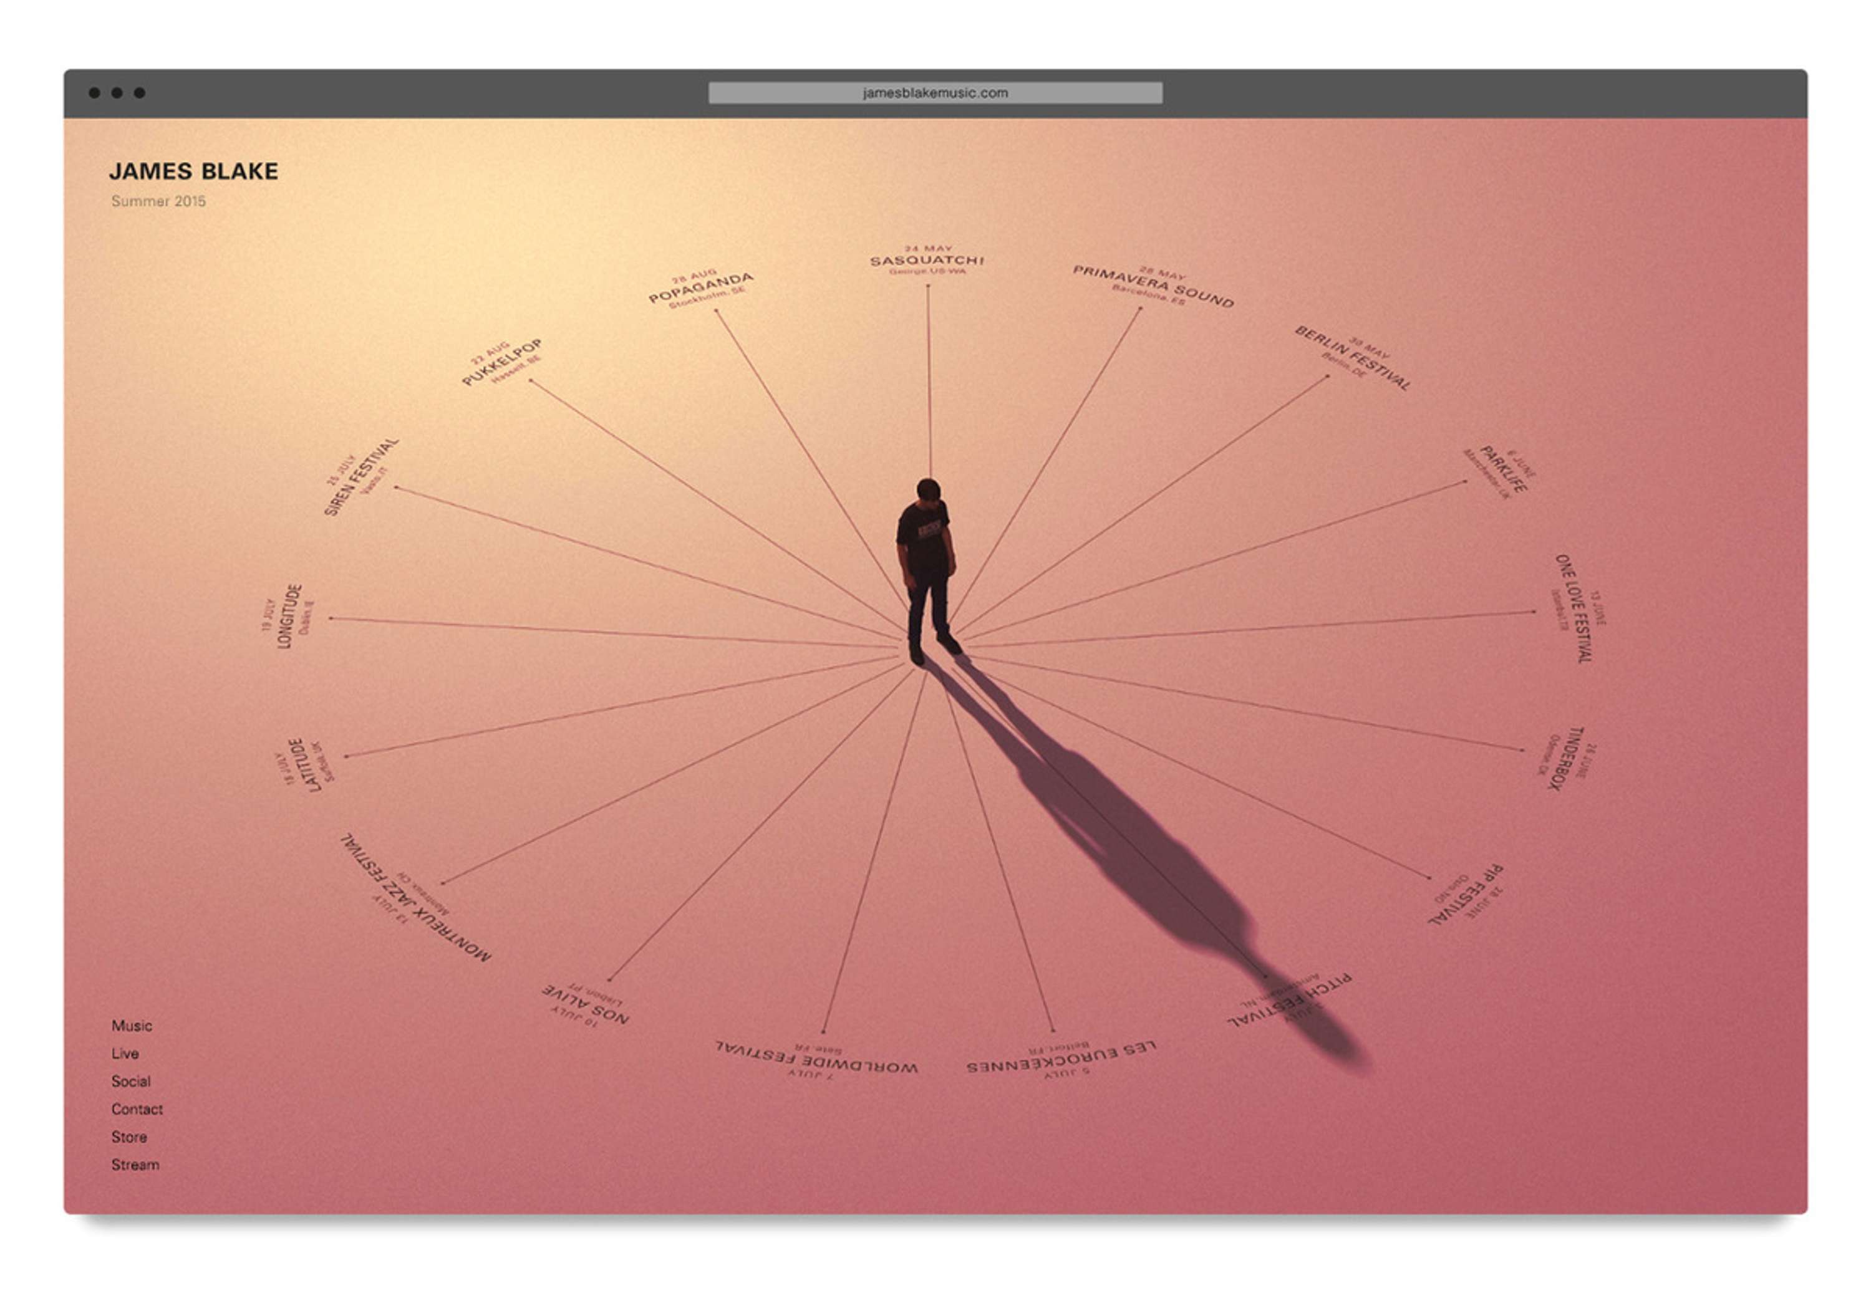The image size is (1871, 1303).
Task: Open the Music navigation link
Action: [131, 1026]
